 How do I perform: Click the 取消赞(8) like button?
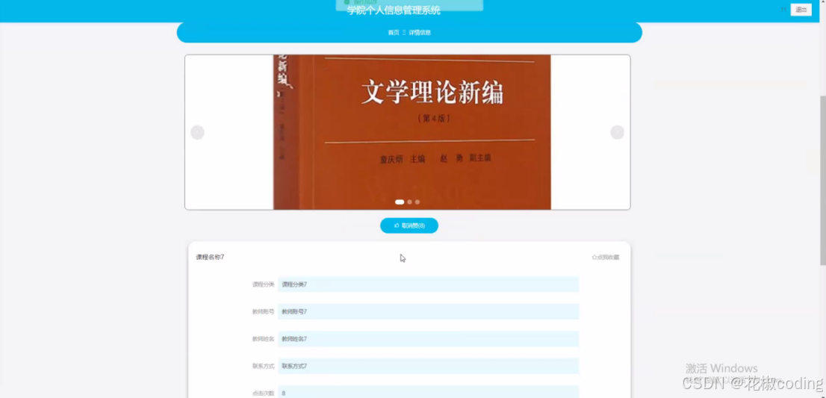point(409,226)
